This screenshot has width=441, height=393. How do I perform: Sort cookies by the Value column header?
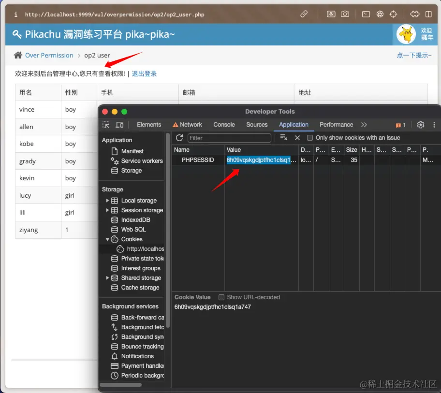click(262, 150)
